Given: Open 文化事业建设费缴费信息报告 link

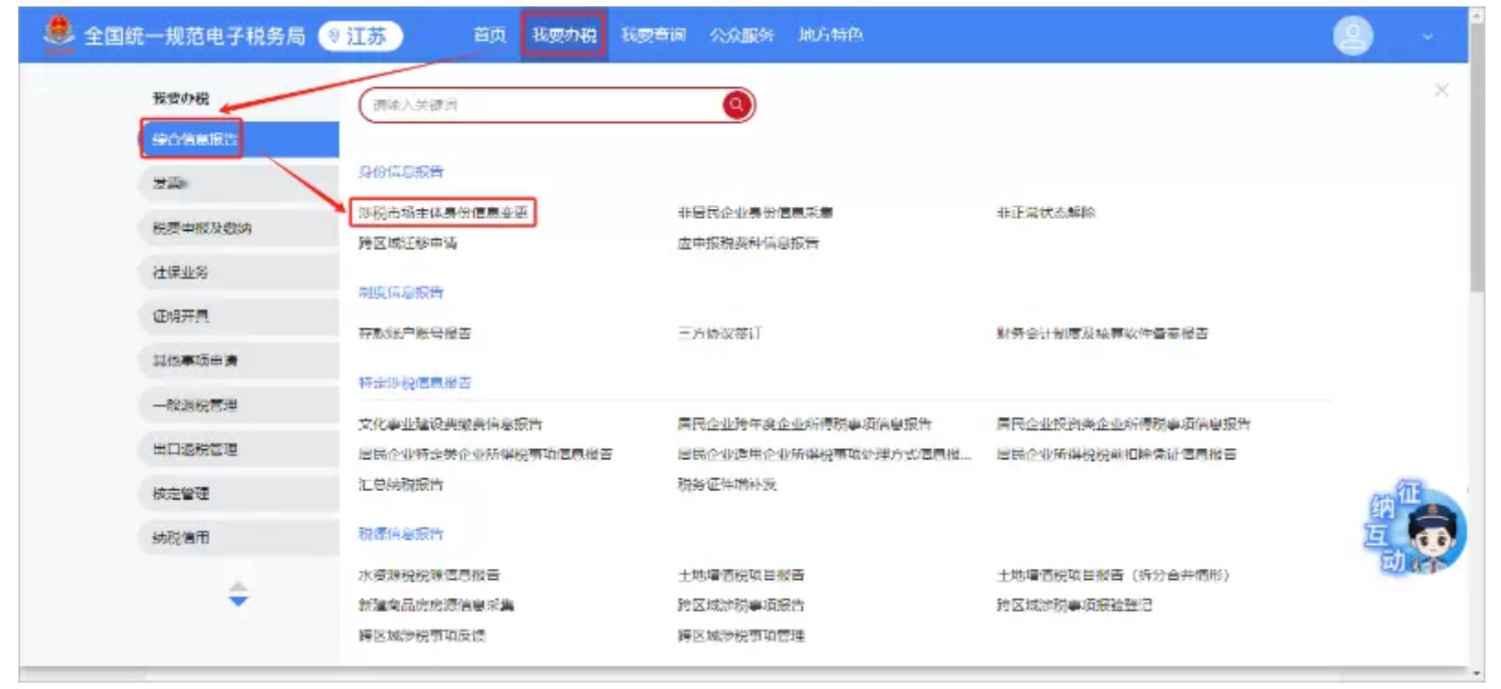Looking at the screenshot, I should coord(450,424).
